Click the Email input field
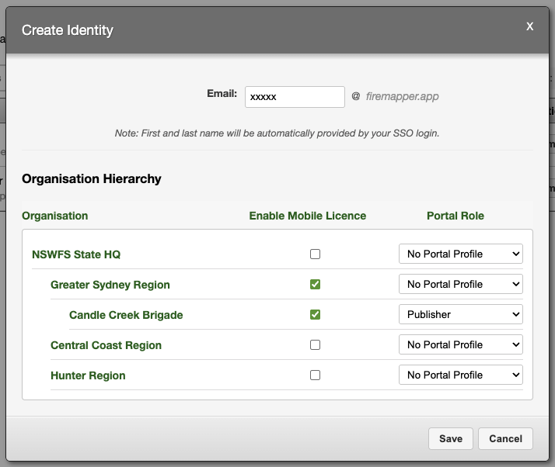This screenshot has height=467, width=555. tap(295, 97)
